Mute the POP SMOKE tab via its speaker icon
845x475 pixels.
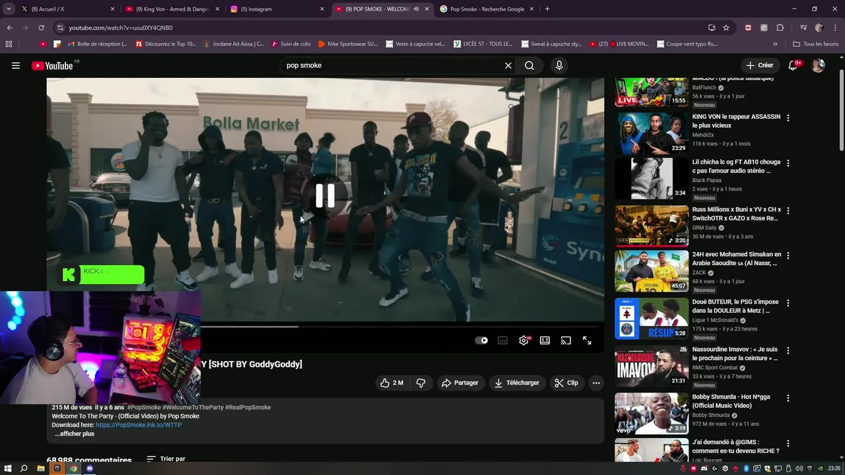point(416,9)
